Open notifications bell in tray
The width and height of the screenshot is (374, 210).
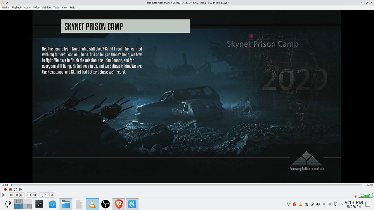[x=289, y=204]
